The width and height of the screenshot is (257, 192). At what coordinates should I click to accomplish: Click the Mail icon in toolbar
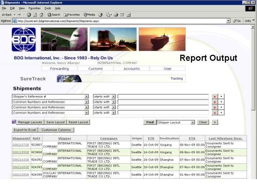pos(108,15)
